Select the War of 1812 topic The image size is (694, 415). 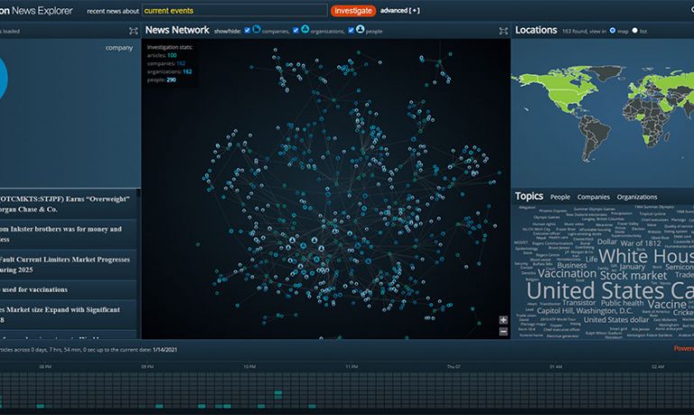coord(641,244)
